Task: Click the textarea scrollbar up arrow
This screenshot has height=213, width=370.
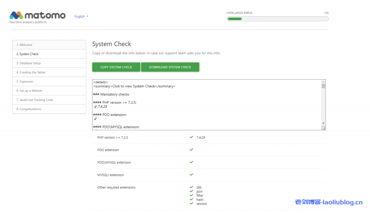Action: pyautogui.click(x=323, y=82)
